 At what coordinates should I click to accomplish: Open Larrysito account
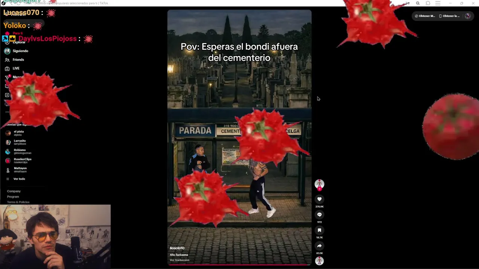(x=20, y=142)
